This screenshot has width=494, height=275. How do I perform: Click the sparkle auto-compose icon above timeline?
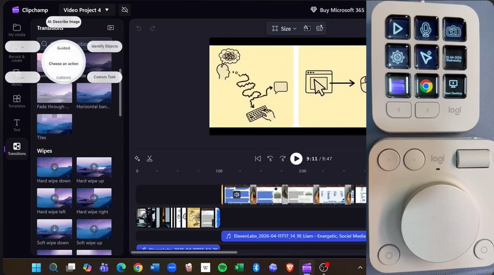click(137, 159)
